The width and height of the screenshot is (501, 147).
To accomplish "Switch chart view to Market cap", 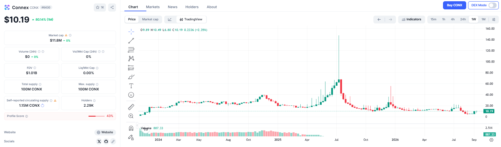I will (150, 19).
